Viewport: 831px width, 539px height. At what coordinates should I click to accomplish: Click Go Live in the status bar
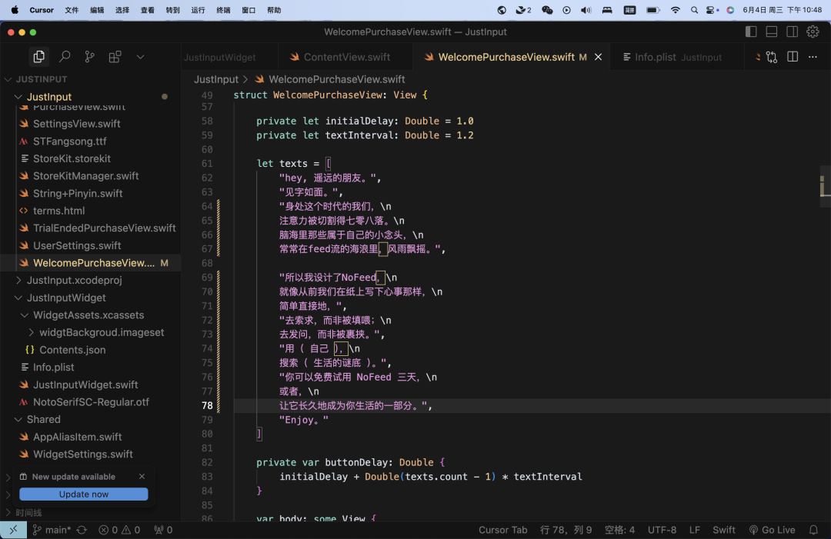tap(772, 530)
